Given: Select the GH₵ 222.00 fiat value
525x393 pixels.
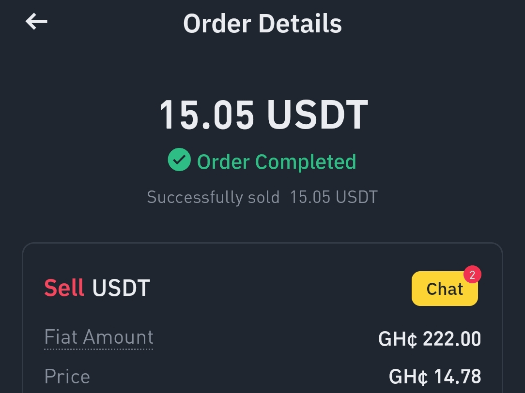Looking at the screenshot, I should coord(429,339).
